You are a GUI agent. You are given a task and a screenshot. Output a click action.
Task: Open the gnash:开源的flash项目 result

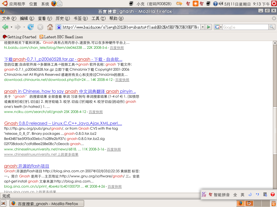pos(27,166)
